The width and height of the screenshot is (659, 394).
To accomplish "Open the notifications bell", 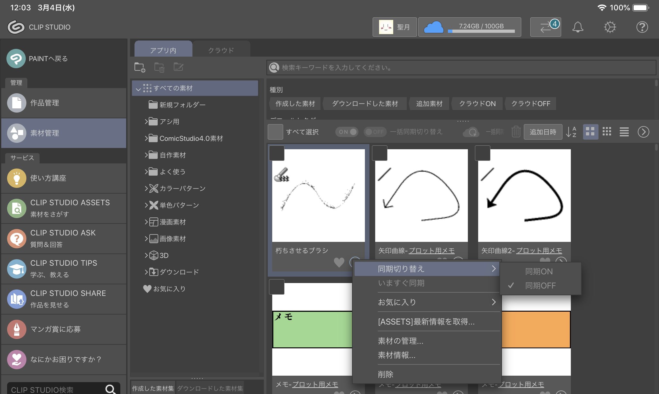I will click(578, 27).
